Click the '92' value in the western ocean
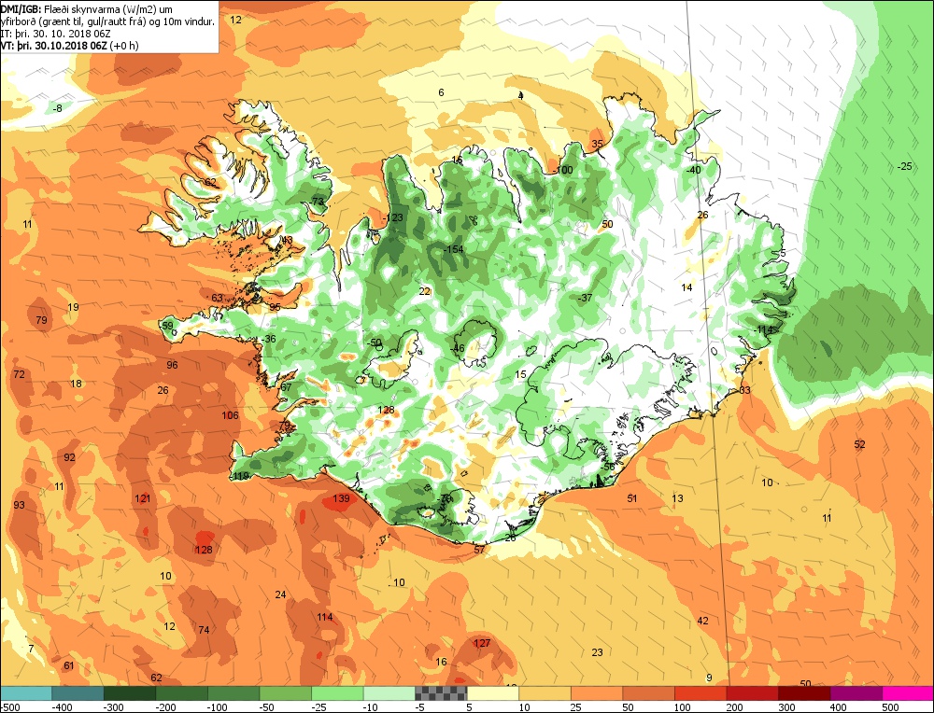The height and width of the screenshot is (713, 934). (70, 457)
